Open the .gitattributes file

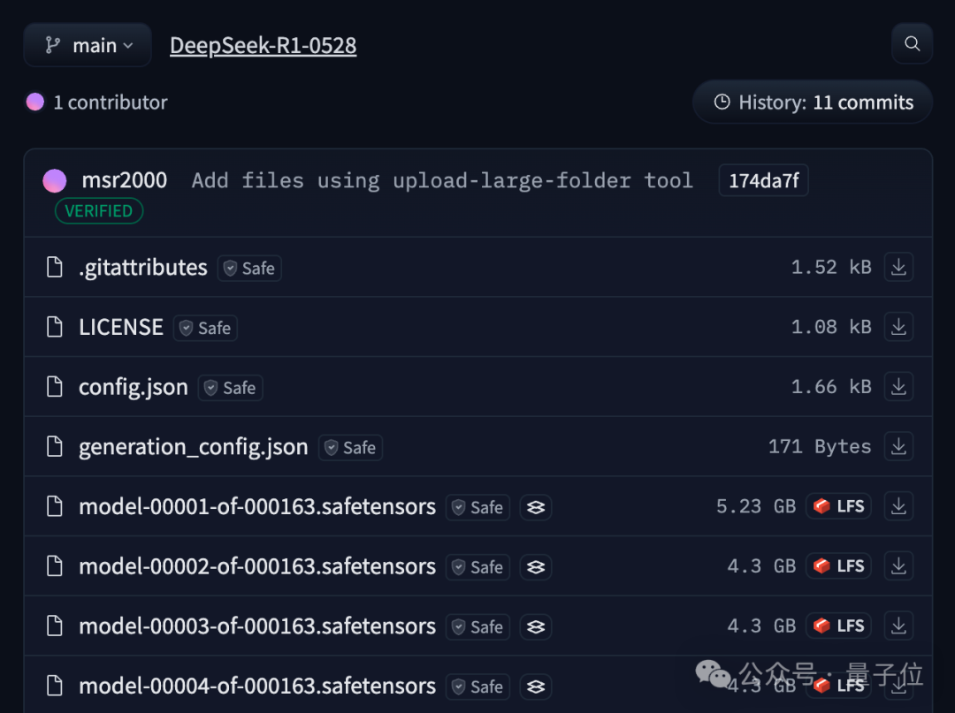tap(143, 267)
